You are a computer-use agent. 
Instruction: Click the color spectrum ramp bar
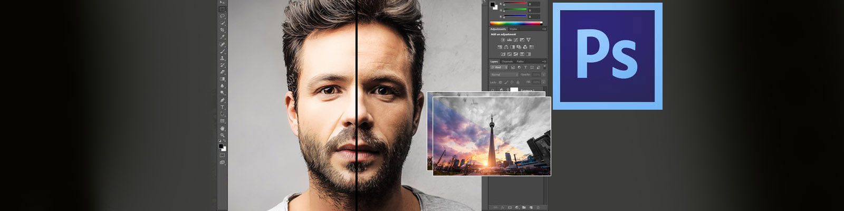(515, 23)
